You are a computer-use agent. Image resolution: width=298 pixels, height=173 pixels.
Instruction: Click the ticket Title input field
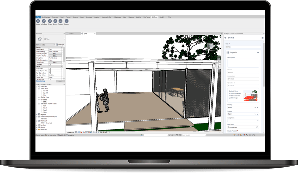243,47
